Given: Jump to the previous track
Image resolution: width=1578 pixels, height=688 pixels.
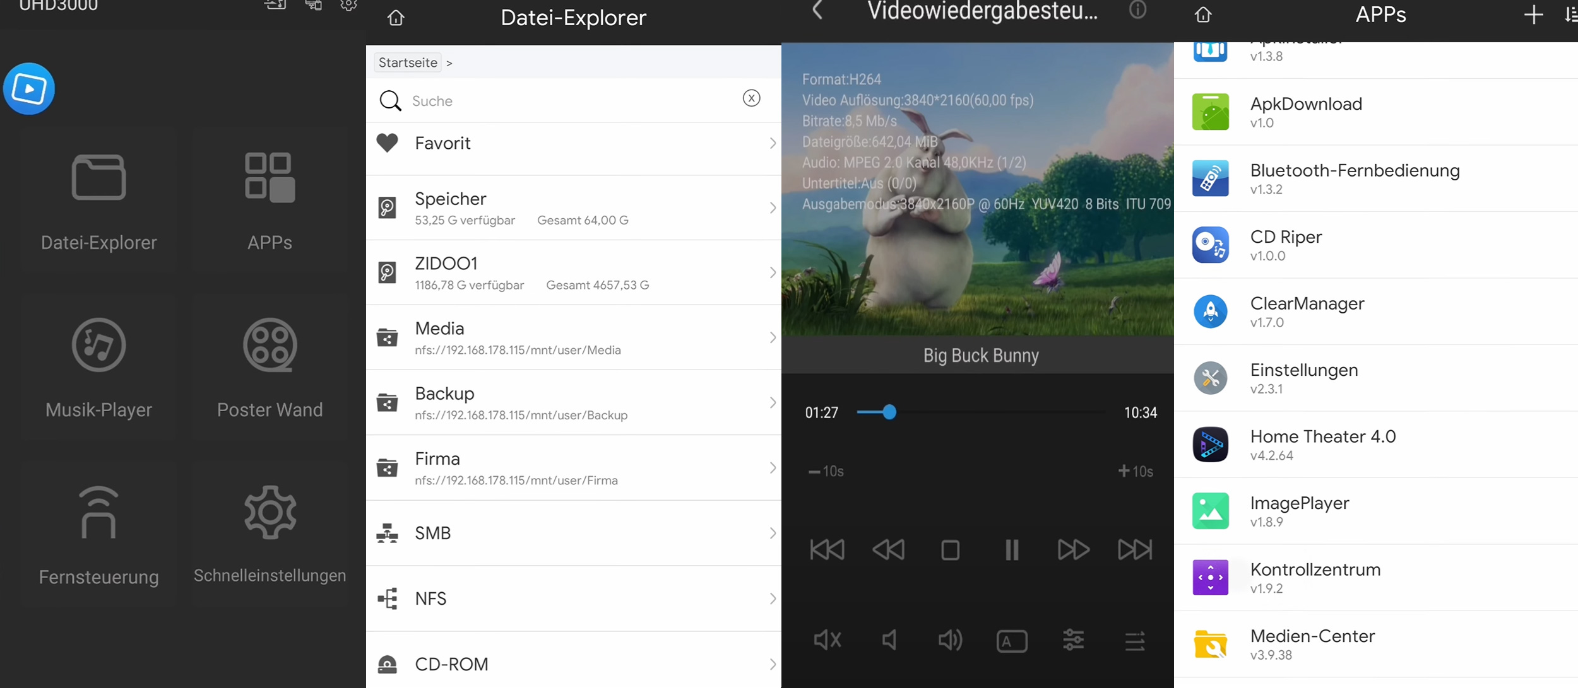Looking at the screenshot, I should point(827,550).
